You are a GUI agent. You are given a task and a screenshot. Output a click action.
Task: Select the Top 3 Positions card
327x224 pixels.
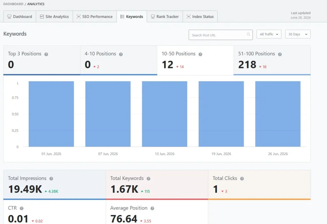click(x=42, y=60)
